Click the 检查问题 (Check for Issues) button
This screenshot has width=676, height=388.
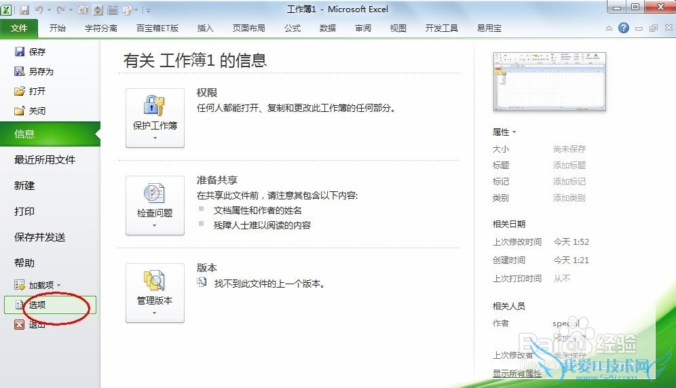tap(155, 206)
